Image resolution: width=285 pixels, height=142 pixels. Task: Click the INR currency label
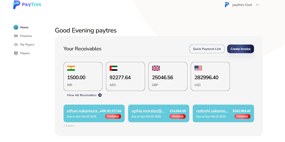(70, 85)
